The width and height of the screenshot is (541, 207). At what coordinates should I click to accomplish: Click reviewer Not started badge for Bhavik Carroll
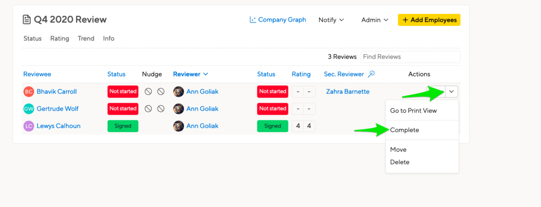[x=273, y=92]
